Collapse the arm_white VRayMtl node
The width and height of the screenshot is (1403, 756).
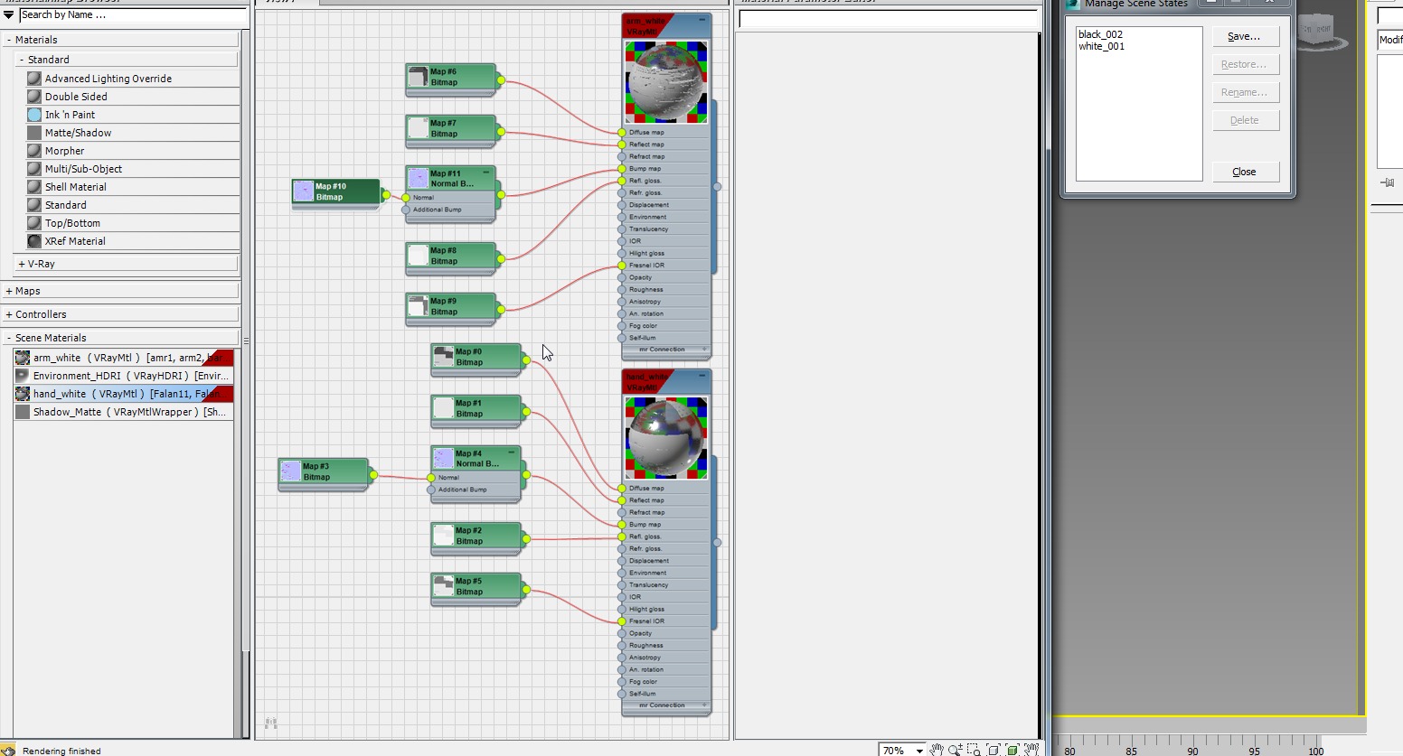click(702, 19)
